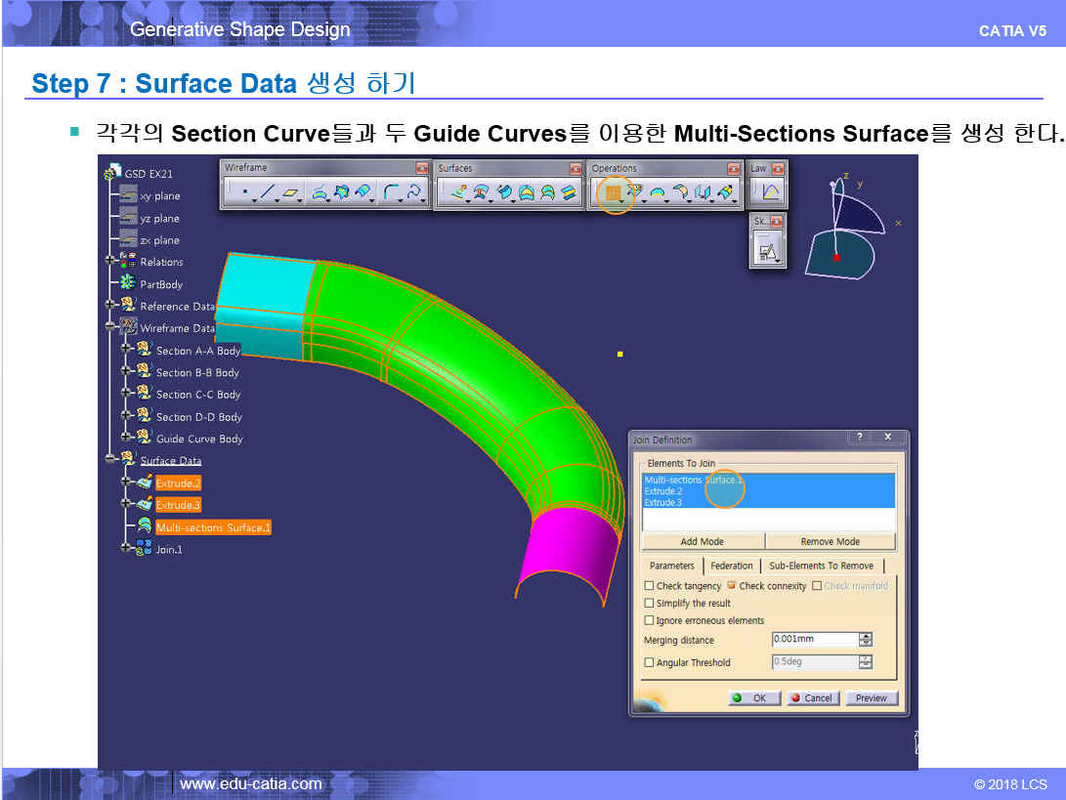Click the Sketcher toolbar icon
The height and width of the screenshot is (800, 1066).
click(766, 251)
